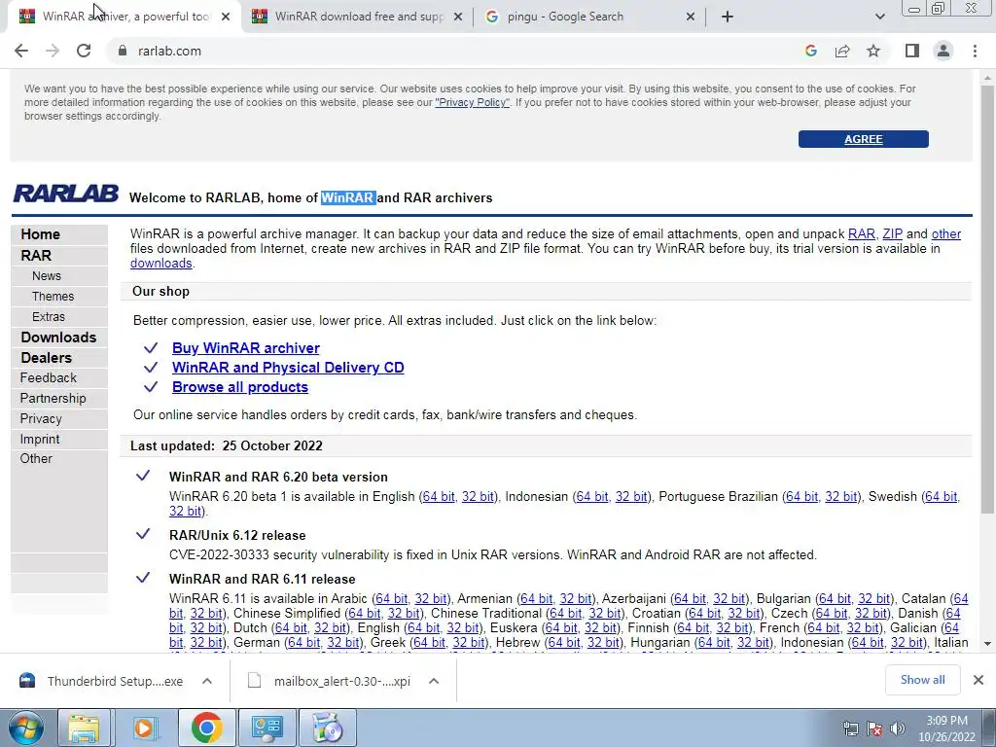Go back with the browser back arrow
This screenshot has height=747, width=996.
(x=21, y=51)
